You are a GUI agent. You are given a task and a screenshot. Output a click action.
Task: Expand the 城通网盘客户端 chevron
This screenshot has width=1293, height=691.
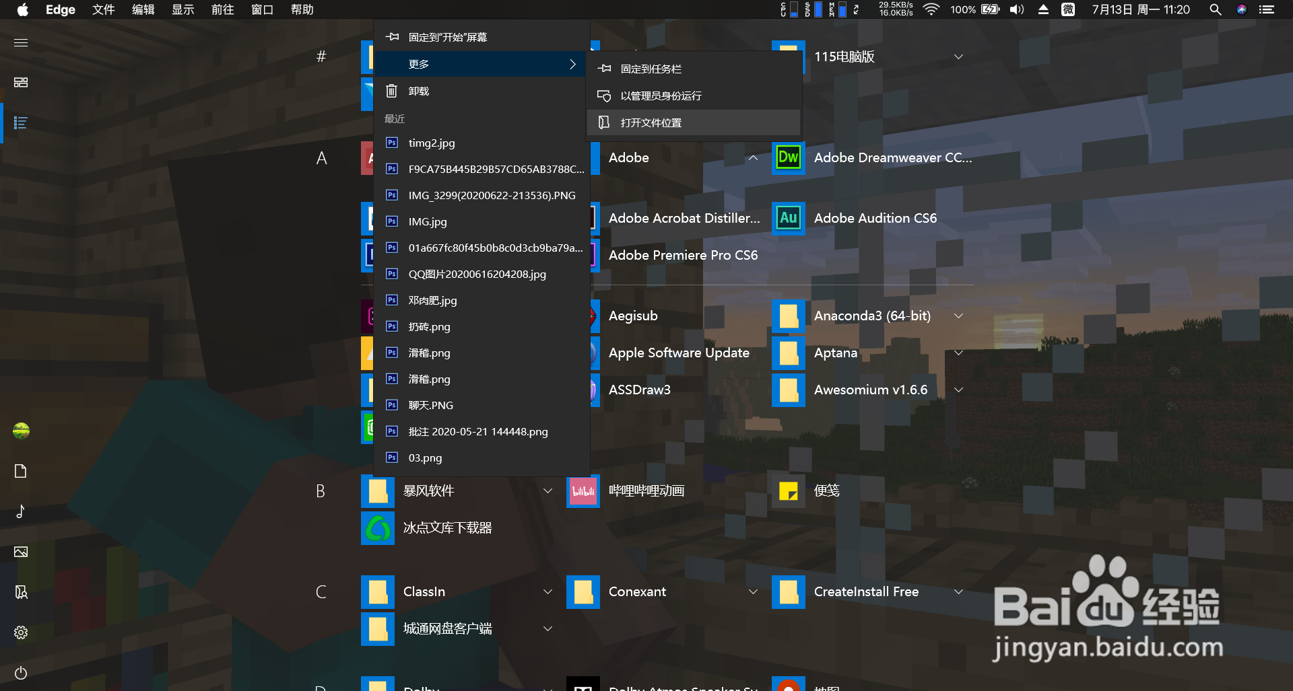click(548, 629)
